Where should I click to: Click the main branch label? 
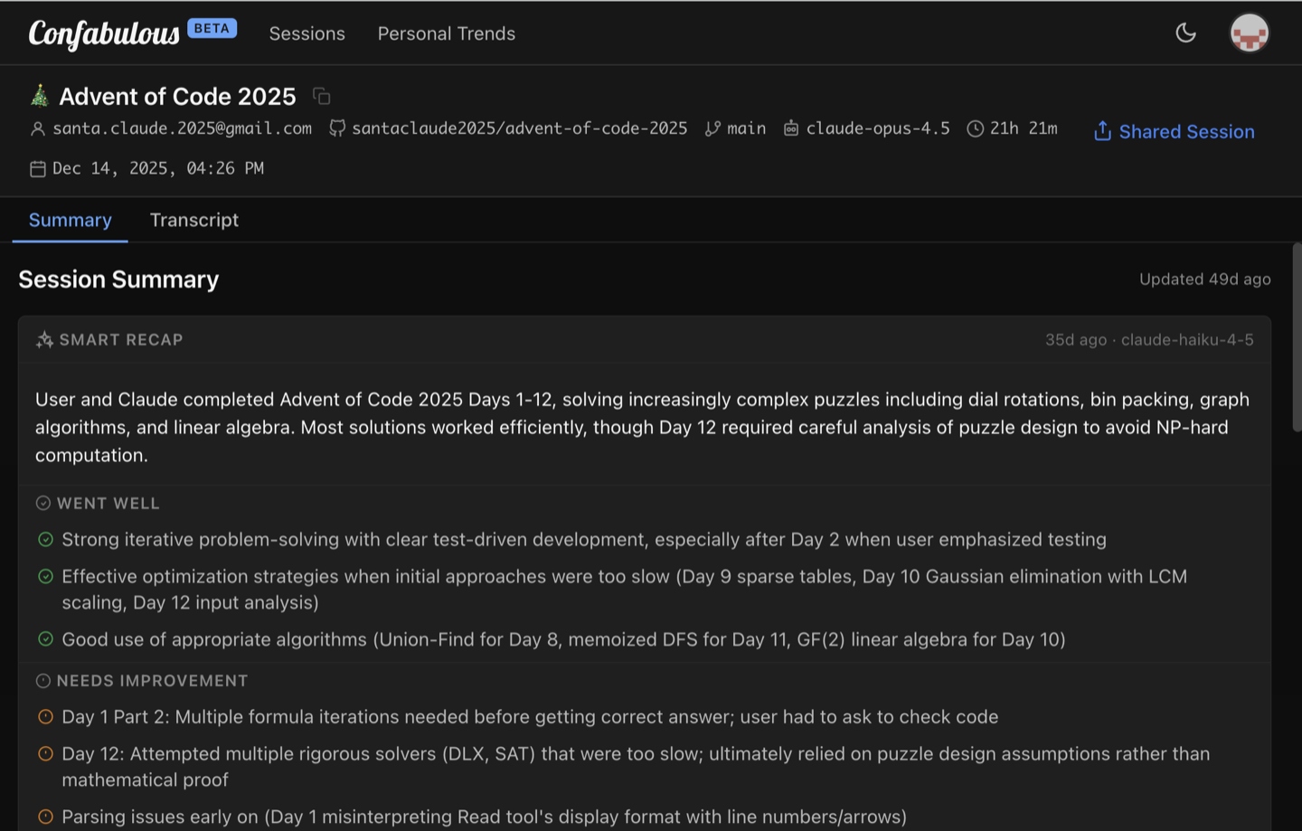747,128
